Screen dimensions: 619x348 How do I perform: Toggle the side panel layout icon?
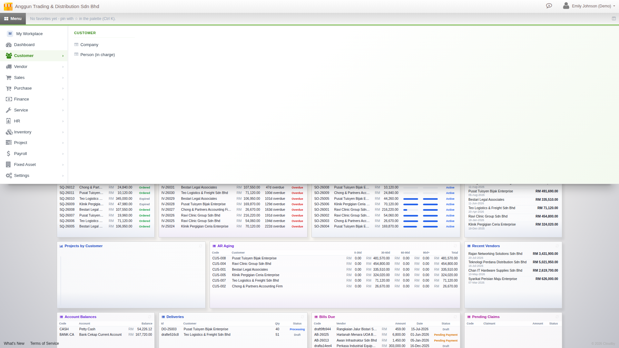[614, 19]
